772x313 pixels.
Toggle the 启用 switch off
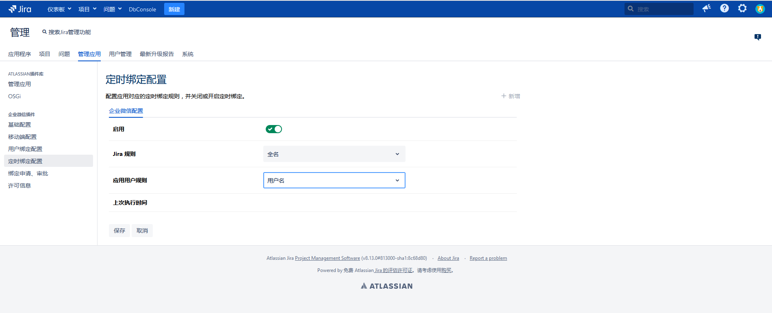coord(273,129)
